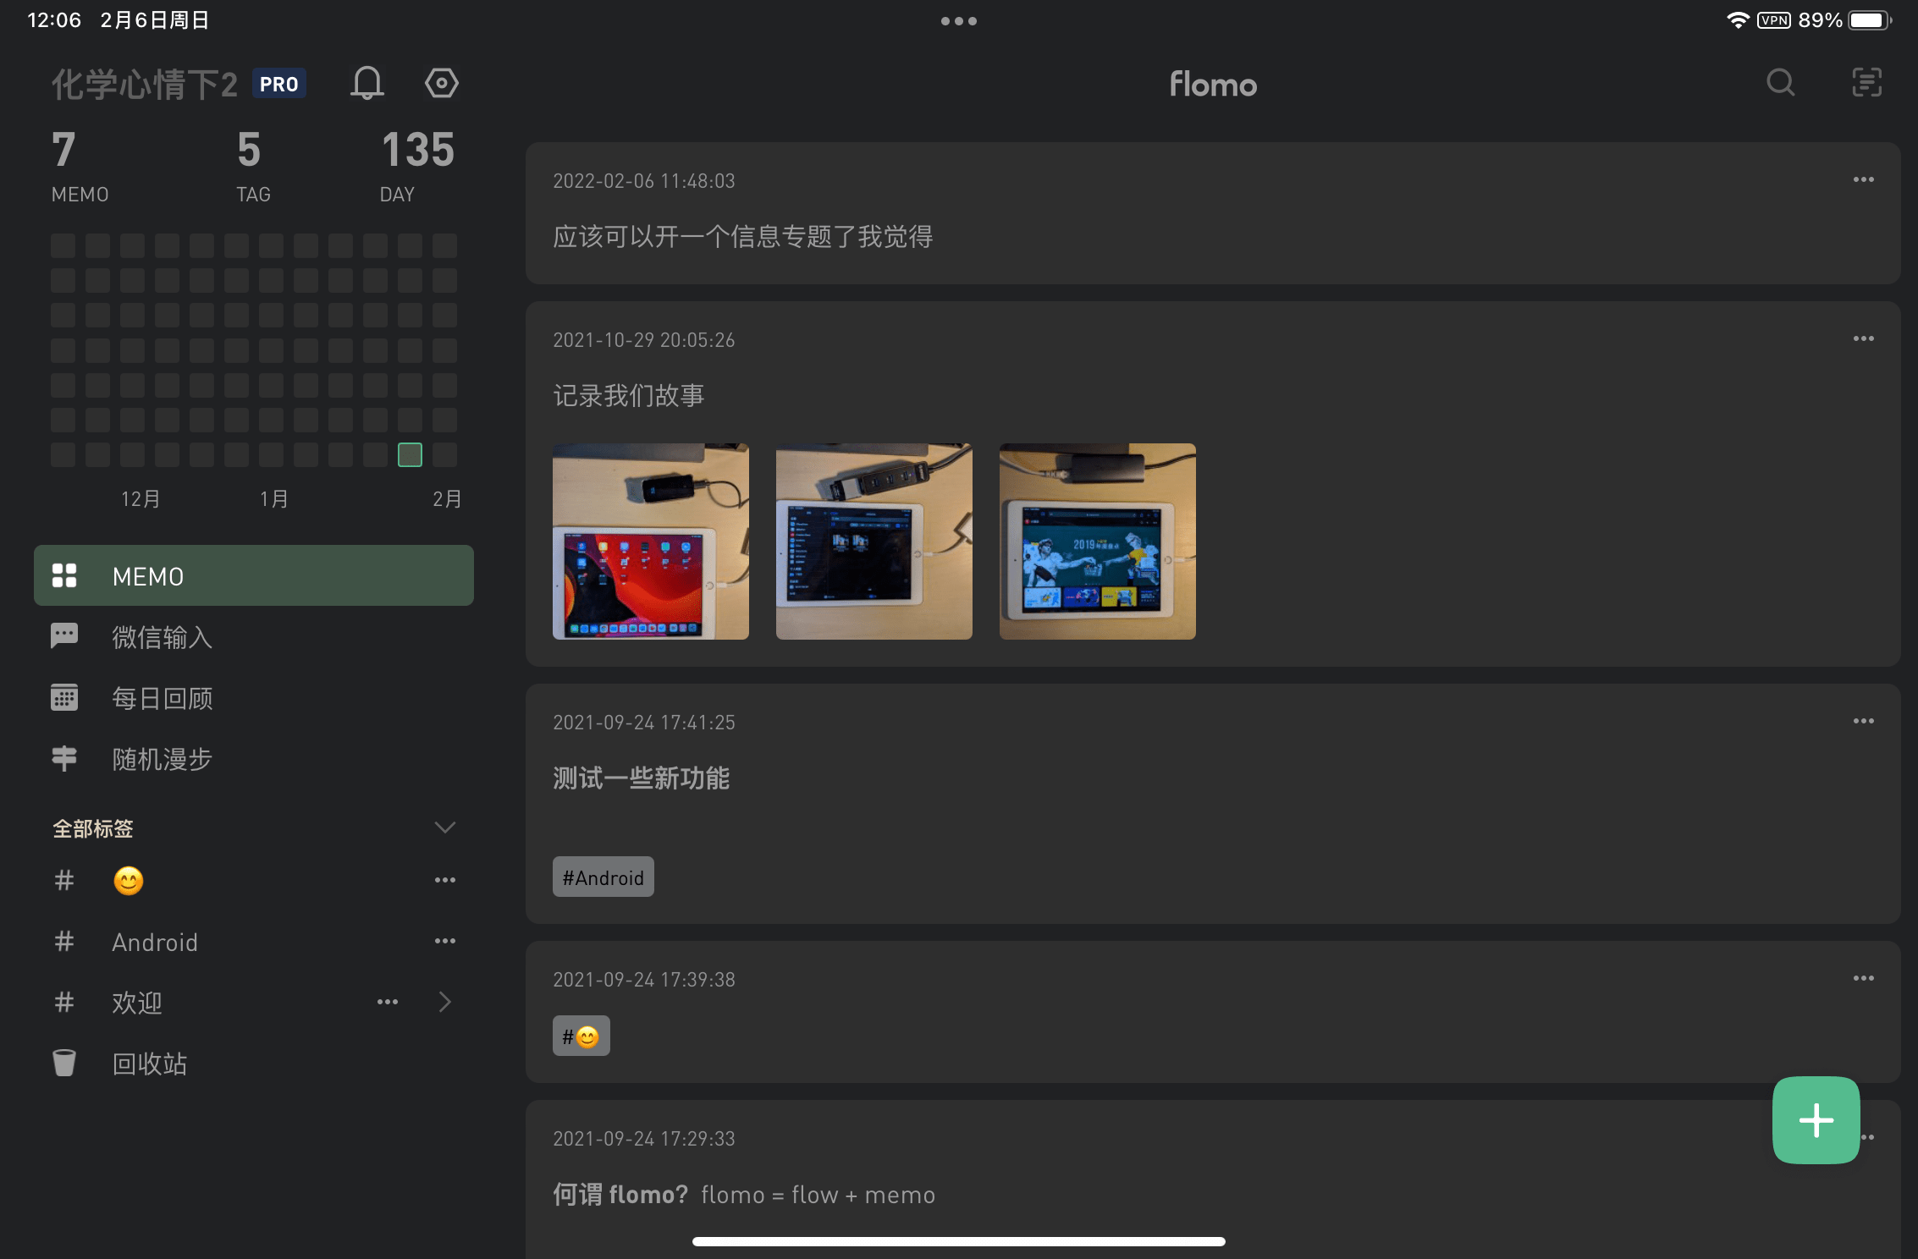This screenshot has width=1918, height=1259.
Task: Open the notification bell icon
Action: [367, 82]
